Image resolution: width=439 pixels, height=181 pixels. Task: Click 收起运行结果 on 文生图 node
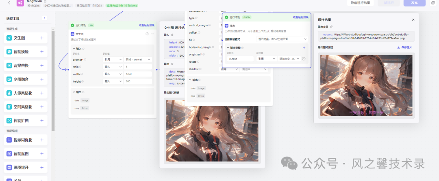[147, 25]
